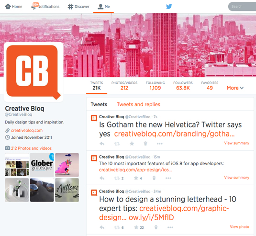
Task: Click into the Search field
Action: pyautogui.click(x=242, y=7)
